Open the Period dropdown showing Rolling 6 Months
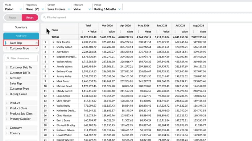The height and width of the screenshot is (141, 252). click(x=107, y=7)
